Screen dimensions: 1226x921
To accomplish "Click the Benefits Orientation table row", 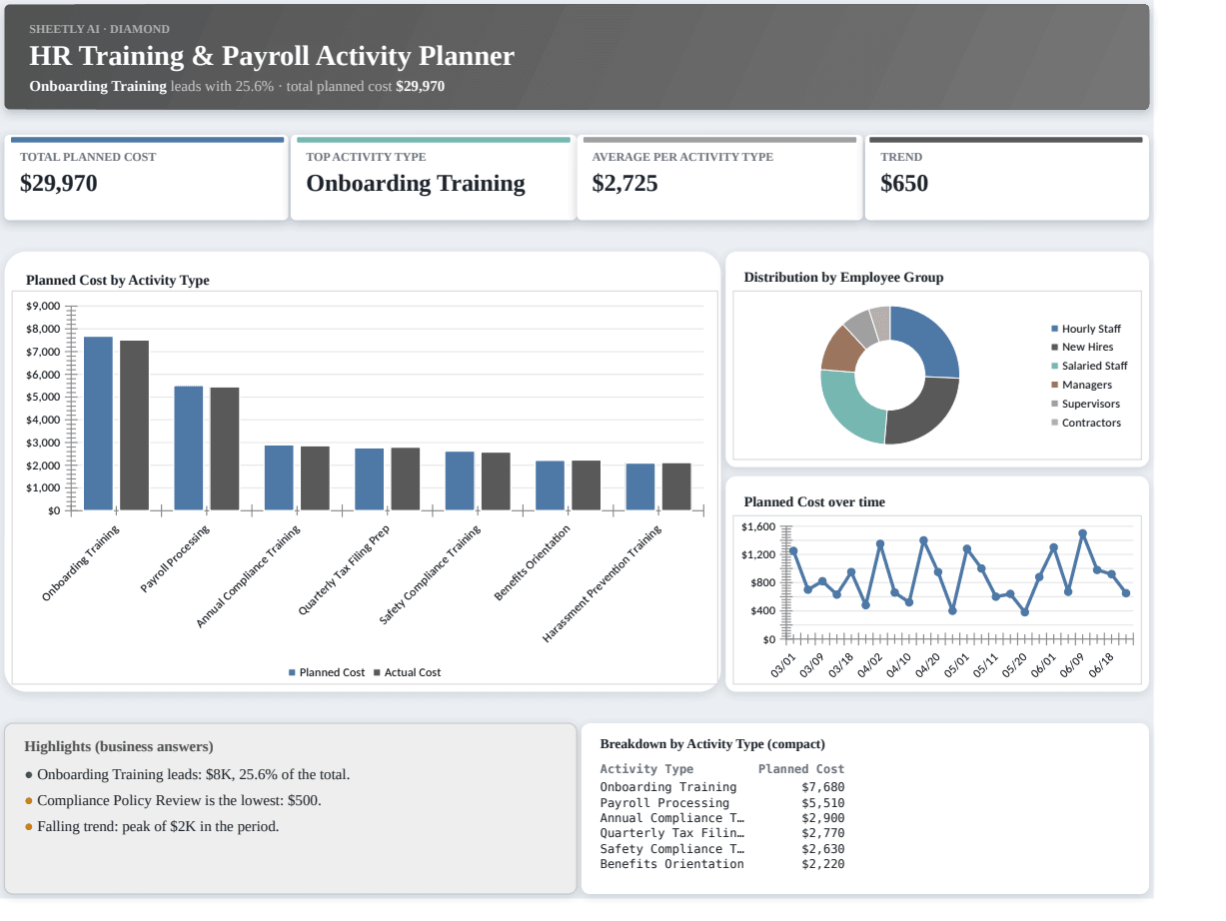I will 722,864.
